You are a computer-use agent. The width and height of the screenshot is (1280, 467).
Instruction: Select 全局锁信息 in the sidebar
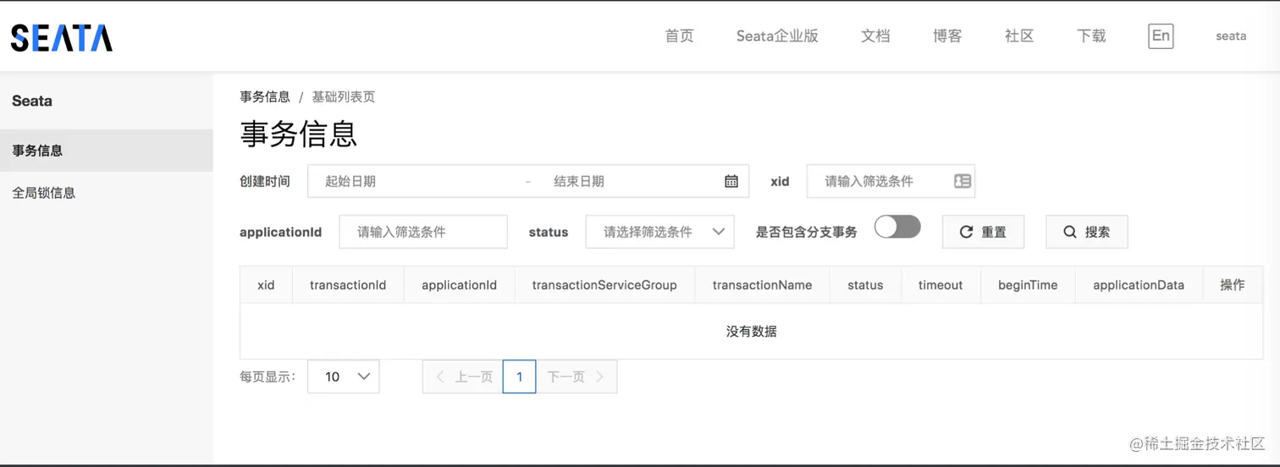click(x=107, y=193)
